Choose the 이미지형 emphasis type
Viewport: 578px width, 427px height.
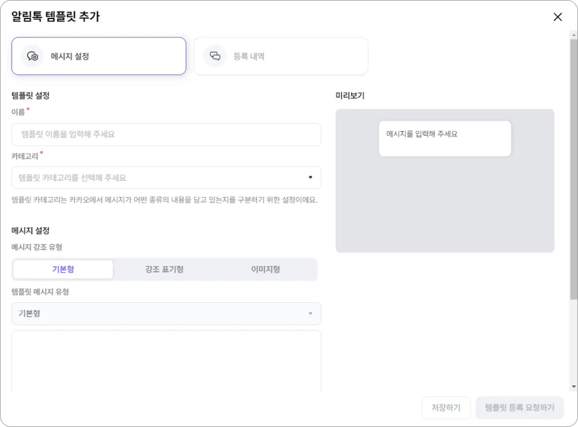click(266, 269)
